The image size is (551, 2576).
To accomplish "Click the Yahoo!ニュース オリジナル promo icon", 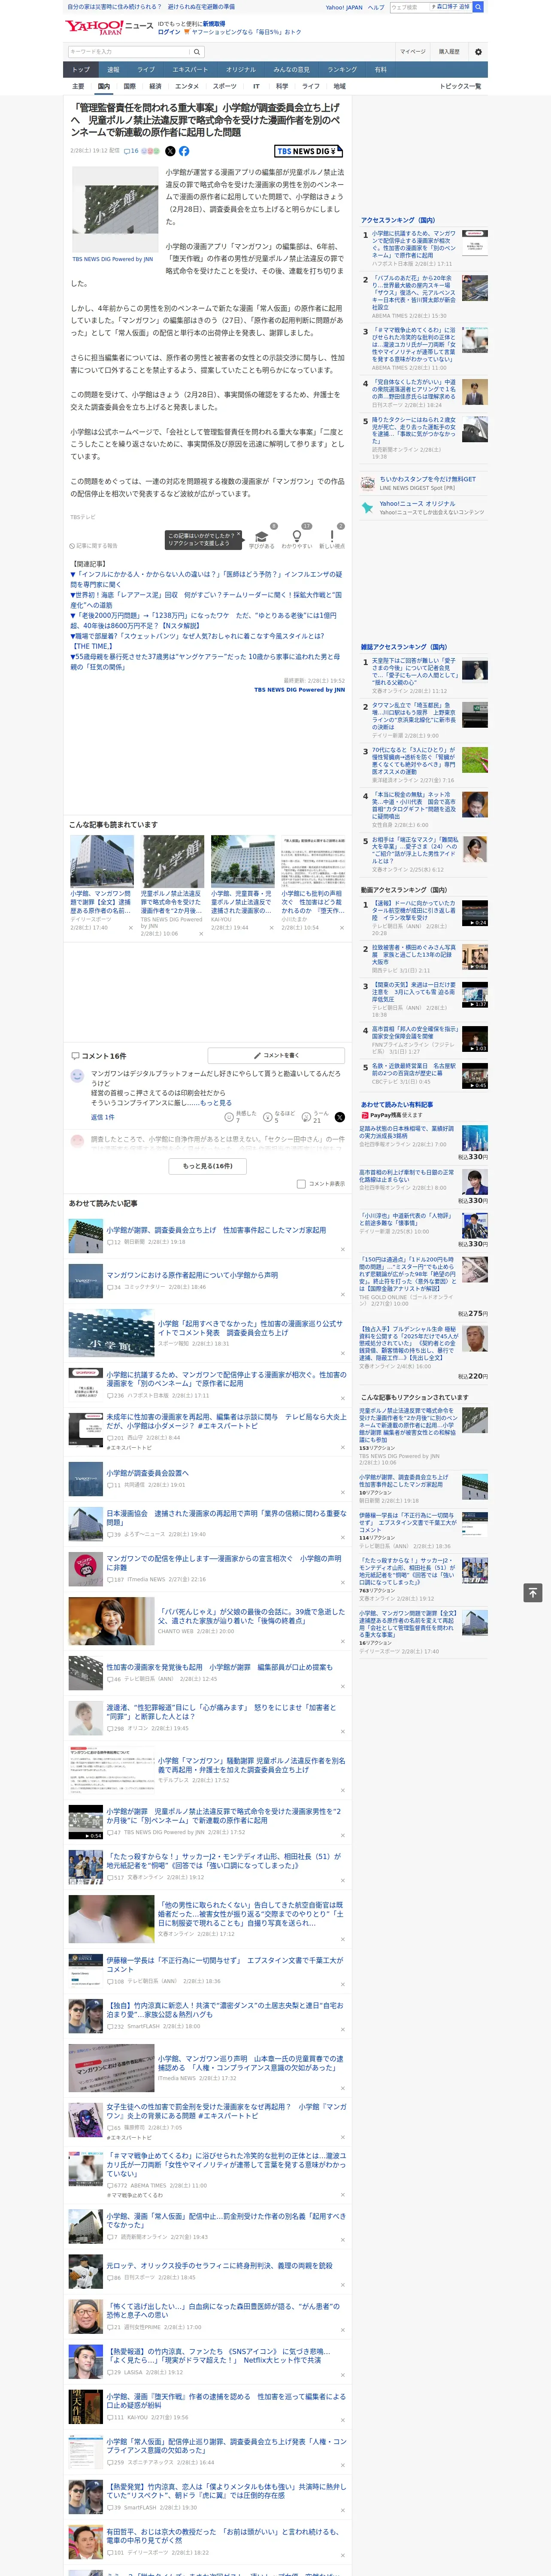I will tap(369, 507).
